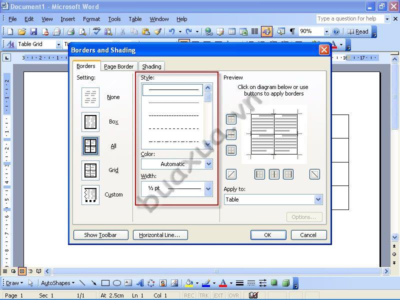Click the New Blank Document icon
This screenshot has width=400, height=300.
[10, 31]
